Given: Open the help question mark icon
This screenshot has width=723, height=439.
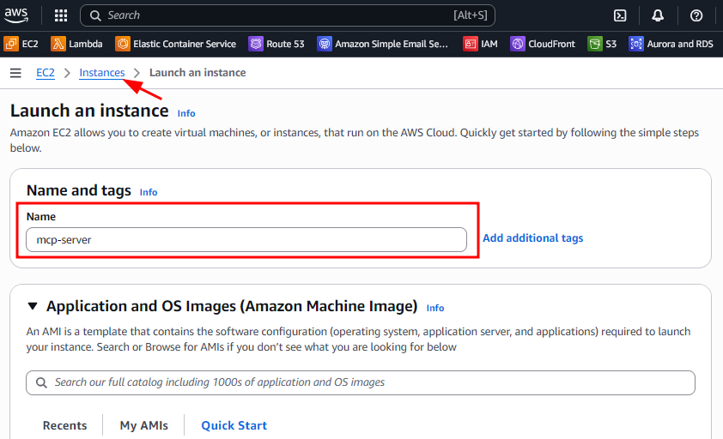Looking at the screenshot, I should click(x=696, y=15).
